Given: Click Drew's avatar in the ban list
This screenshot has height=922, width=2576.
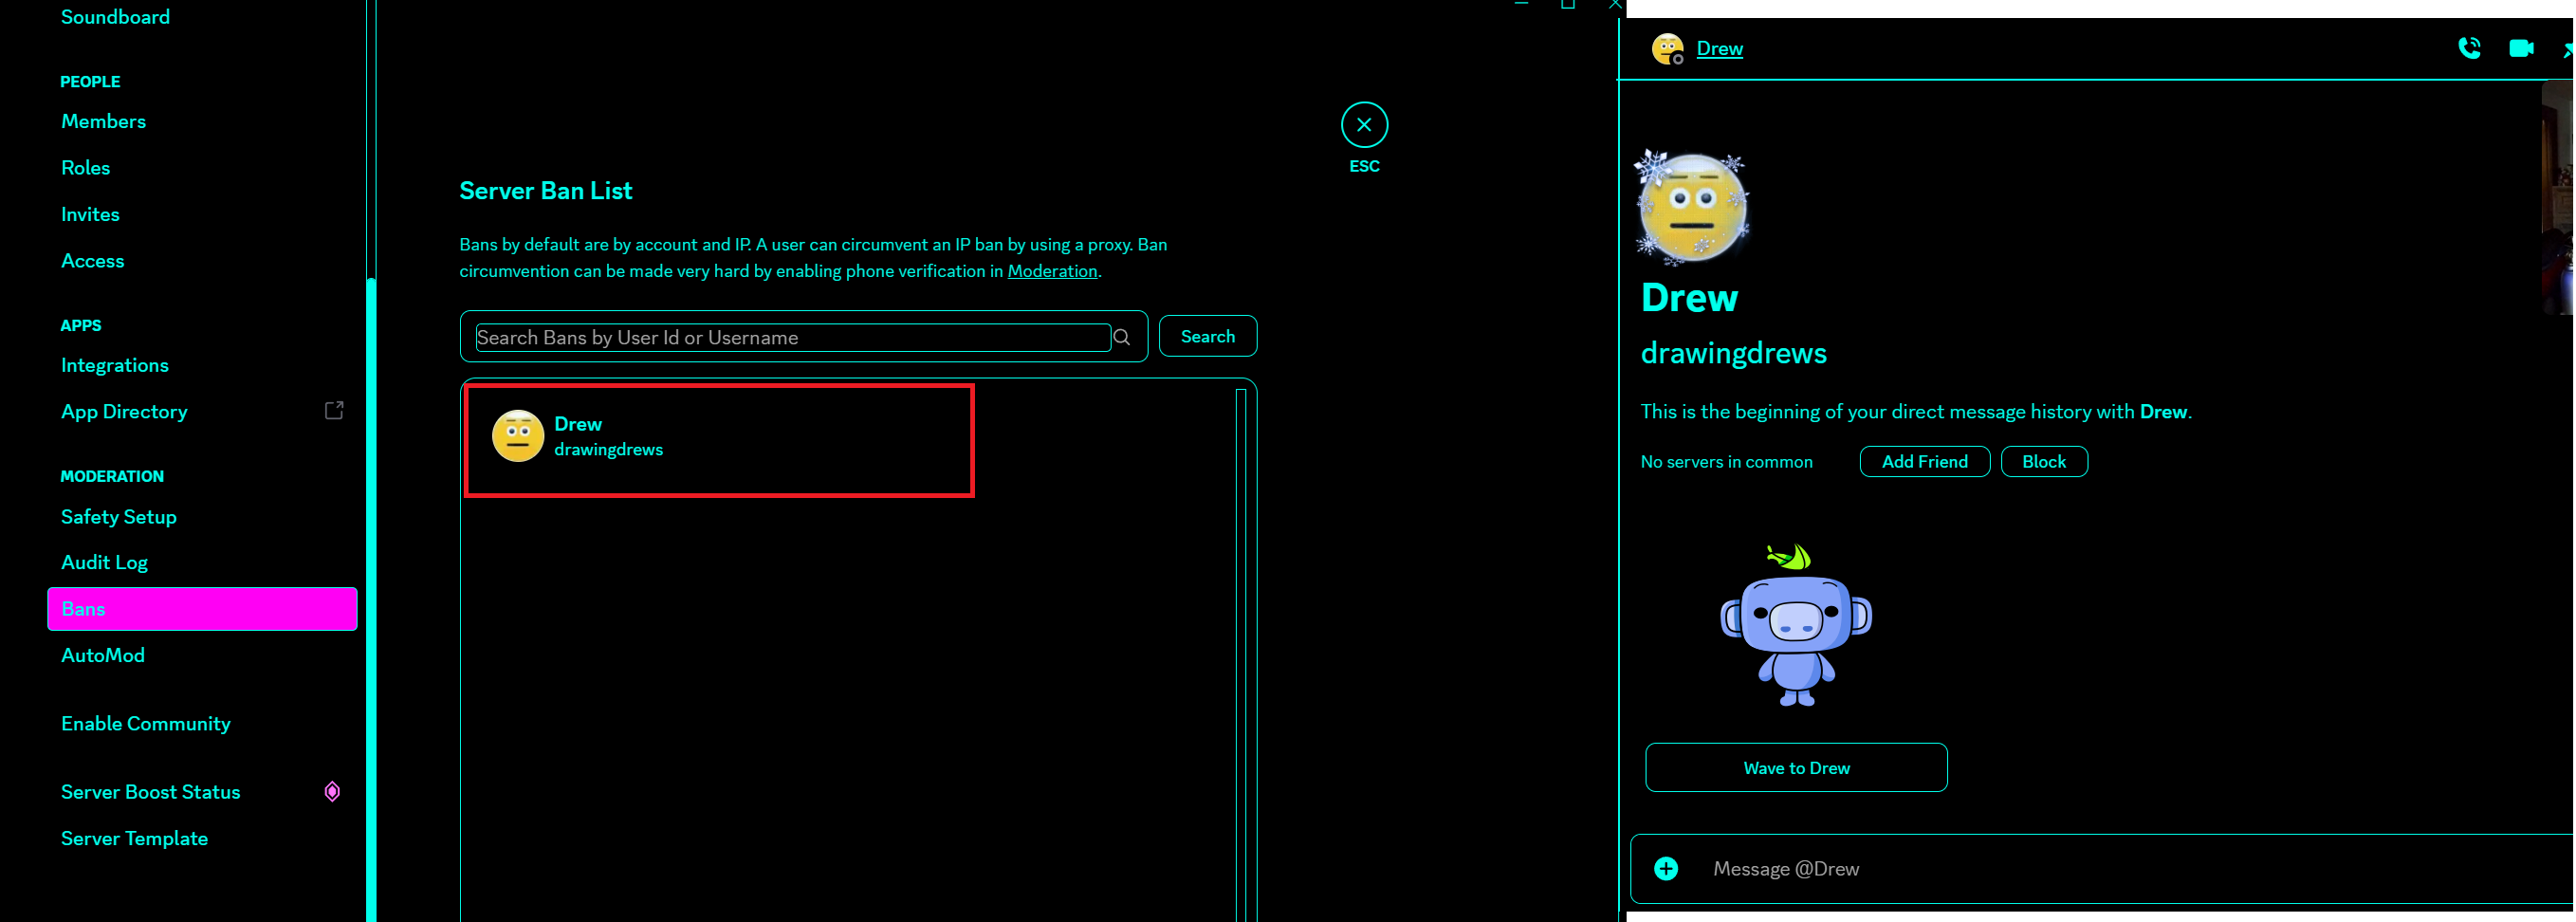Looking at the screenshot, I should tap(518, 436).
